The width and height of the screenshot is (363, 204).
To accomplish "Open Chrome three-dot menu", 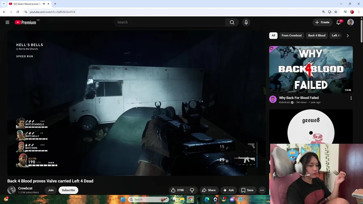I will pyautogui.click(x=359, y=12).
